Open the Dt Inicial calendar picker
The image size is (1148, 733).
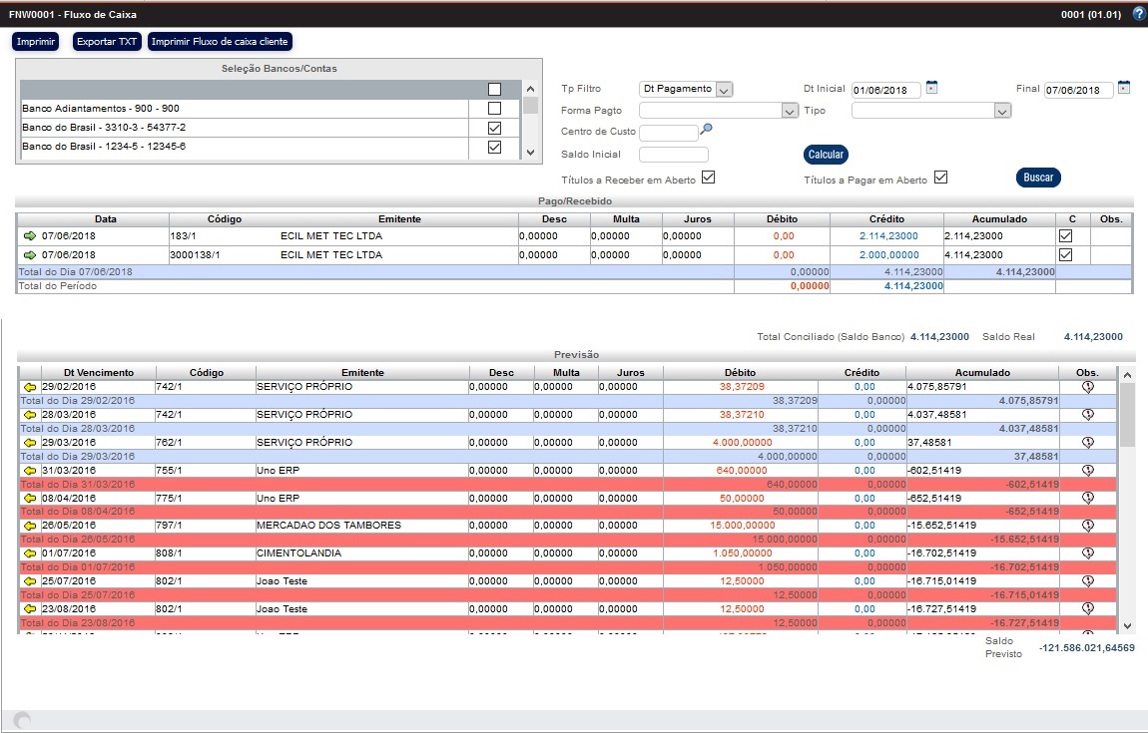[931, 88]
